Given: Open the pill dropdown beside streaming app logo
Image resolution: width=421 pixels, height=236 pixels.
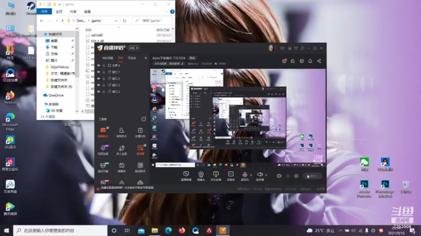Looking at the screenshot, I should (x=134, y=48).
